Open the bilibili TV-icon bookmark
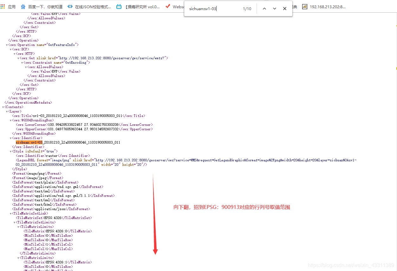 [x=119, y=7]
